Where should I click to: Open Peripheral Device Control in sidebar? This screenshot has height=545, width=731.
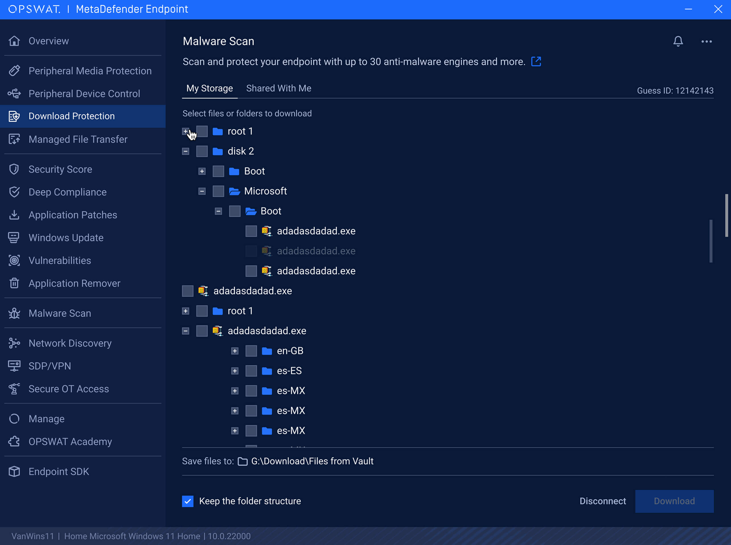(84, 94)
